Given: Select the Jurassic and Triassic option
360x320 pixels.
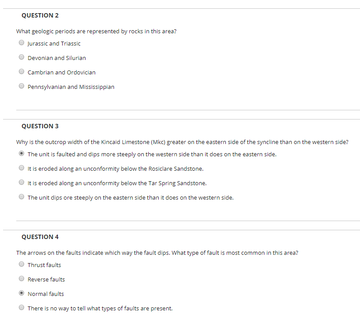Looking at the screenshot, I should [21, 42].
